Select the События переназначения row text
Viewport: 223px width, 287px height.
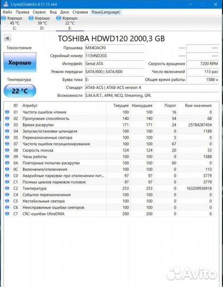click(47, 195)
